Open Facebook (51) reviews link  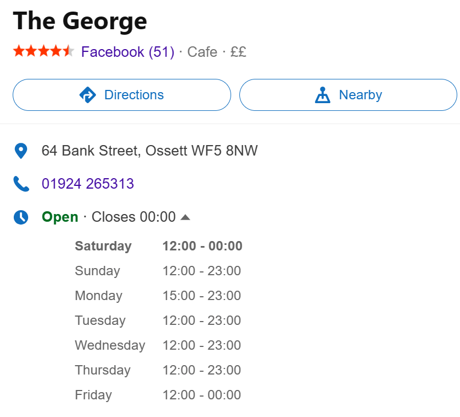click(127, 52)
